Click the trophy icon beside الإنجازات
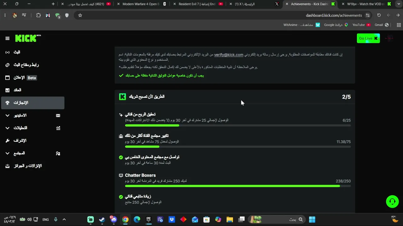The height and width of the screenshot is (226, 403). coord(8,103)
